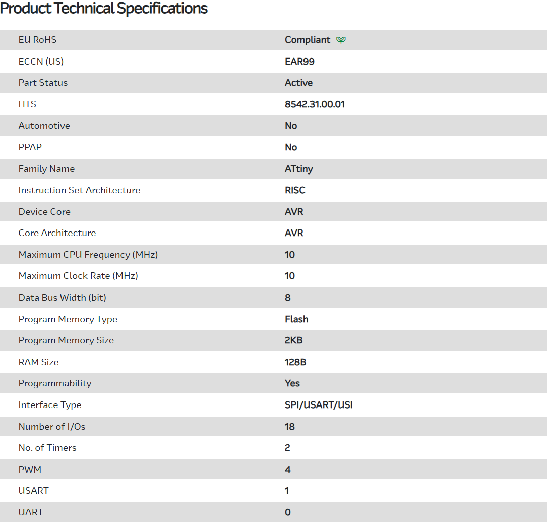Click the Number of I/Os label

52,427
